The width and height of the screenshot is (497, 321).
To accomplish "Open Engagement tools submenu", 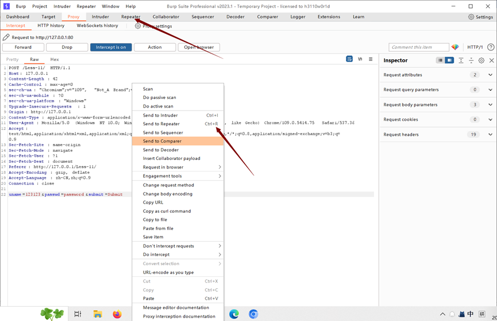I will click(178, 176).
